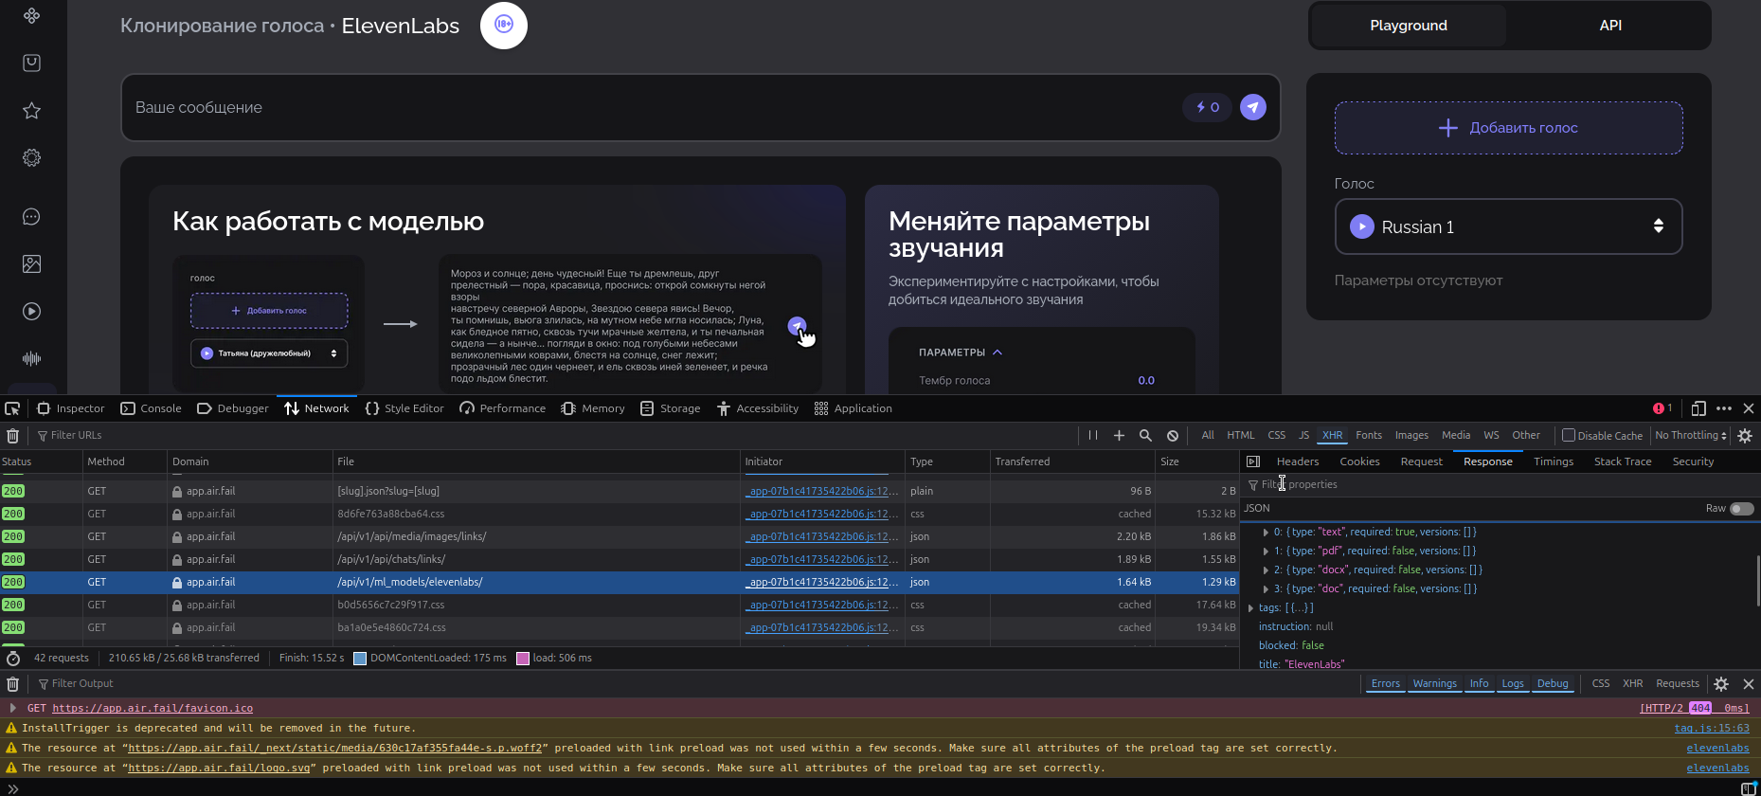Open the shopping bag icon in left sidebar
Screen dimensions: 1761x796
[x=31, y=63]
